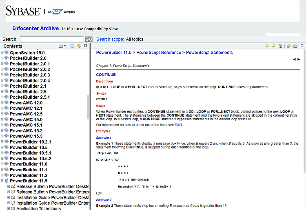
Task: Collapse all topics in Contents toolbar
Action: [72, 46]
